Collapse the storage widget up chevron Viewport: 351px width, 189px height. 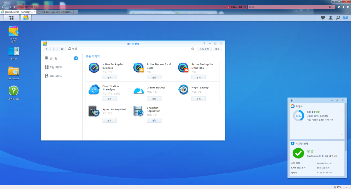(x=342, y=111)
